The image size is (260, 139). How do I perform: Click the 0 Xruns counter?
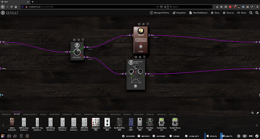tap(174, 136)
